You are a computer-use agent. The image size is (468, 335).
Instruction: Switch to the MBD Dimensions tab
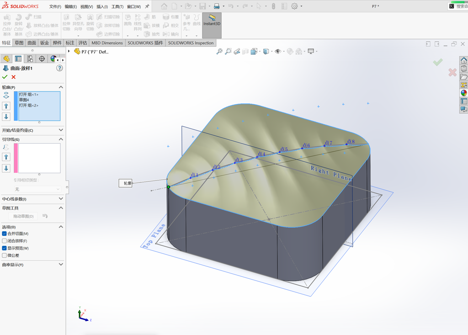(x=107, y=43)
